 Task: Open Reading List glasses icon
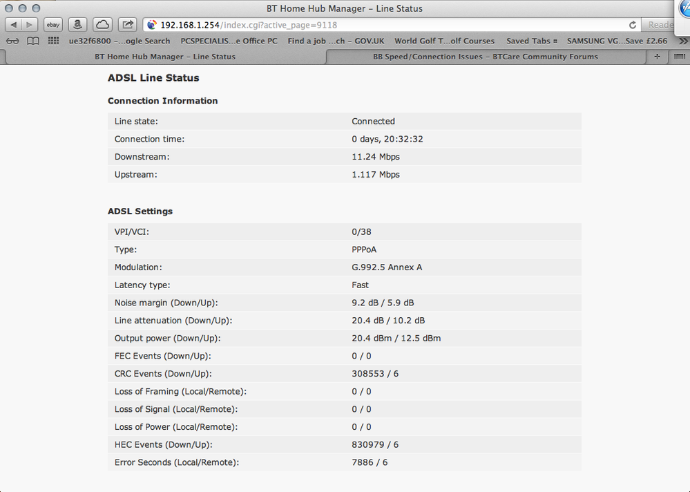point(12,41)
